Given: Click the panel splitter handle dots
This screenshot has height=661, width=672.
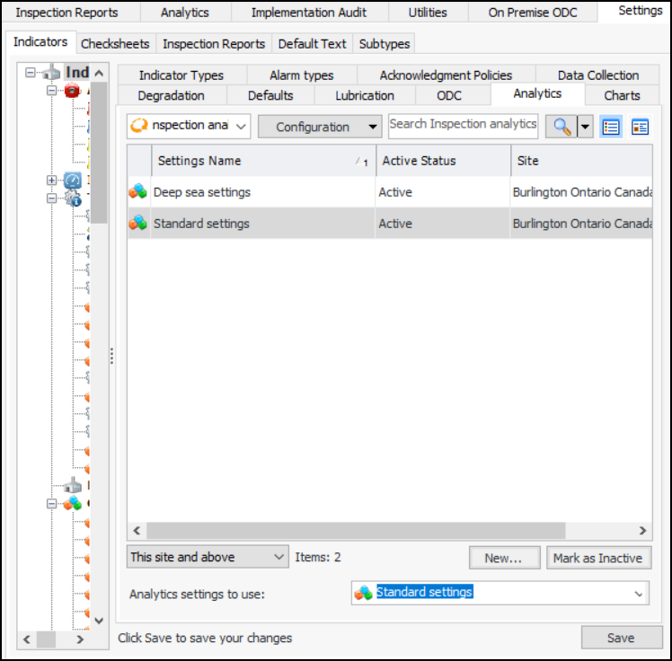Looking at the screenshot, I should (x=112, y=356).
